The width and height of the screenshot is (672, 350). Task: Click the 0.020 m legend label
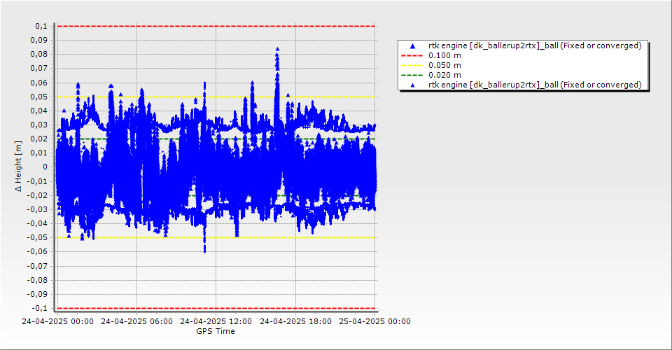(x=445, y=76)
